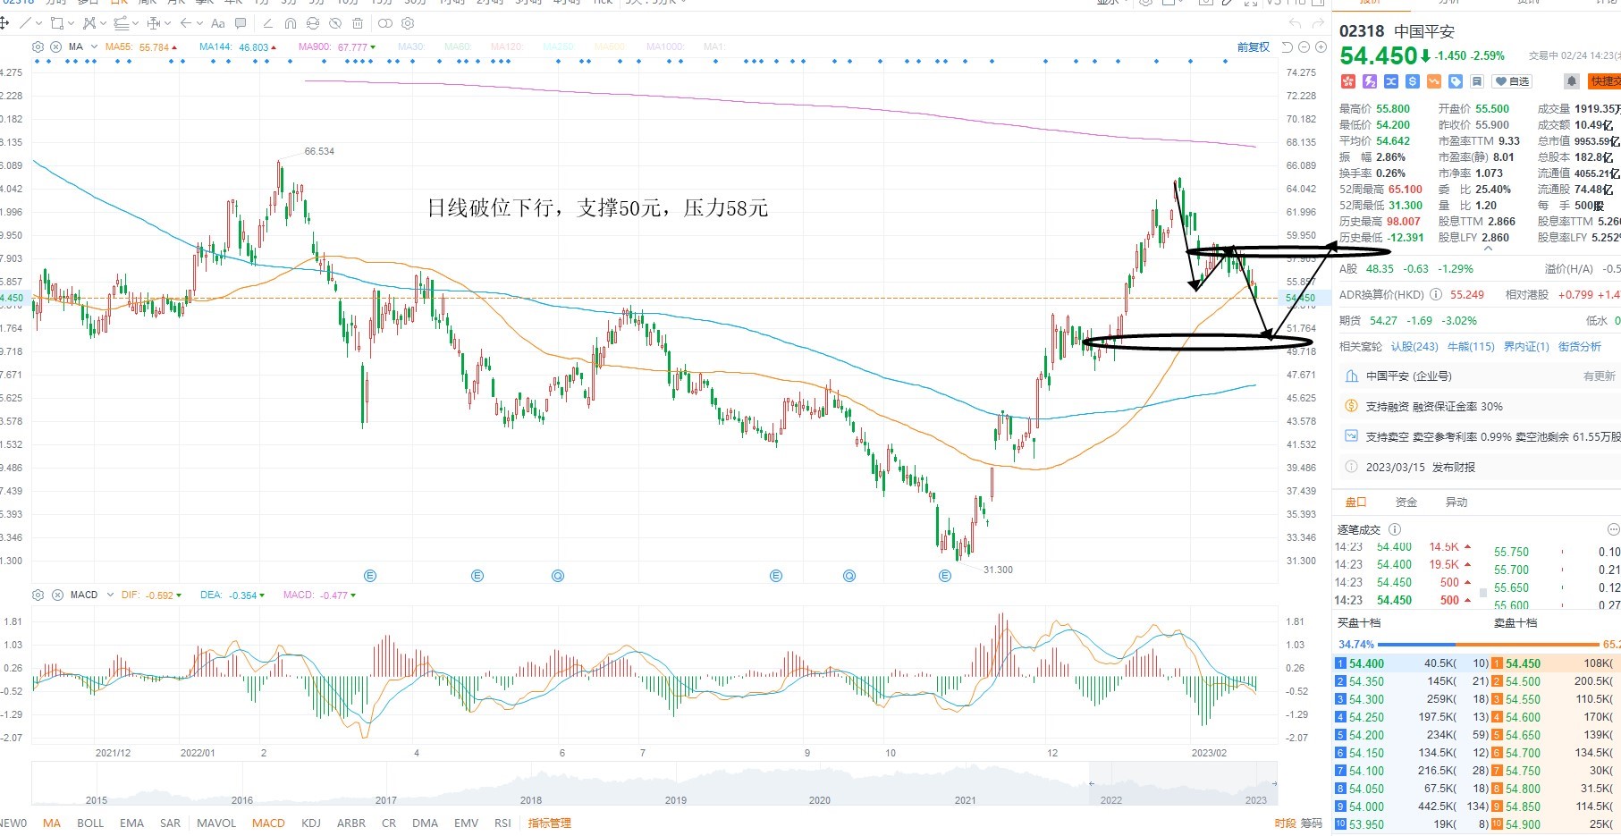Image resolution: width=1621 pixels, height=836 pixels.
Task: Click the blue dollar-sign badge icon
Action: pos(1412,81)
